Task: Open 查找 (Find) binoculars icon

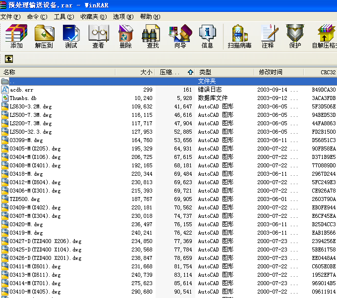Action: coord(151,33)
